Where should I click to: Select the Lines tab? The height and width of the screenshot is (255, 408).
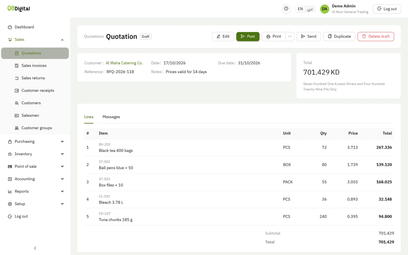[89, 117]
